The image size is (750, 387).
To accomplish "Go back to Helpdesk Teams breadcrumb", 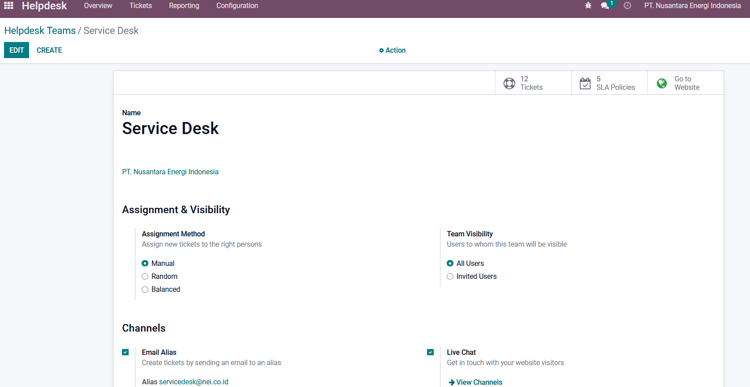I will [x=40, y=31].
